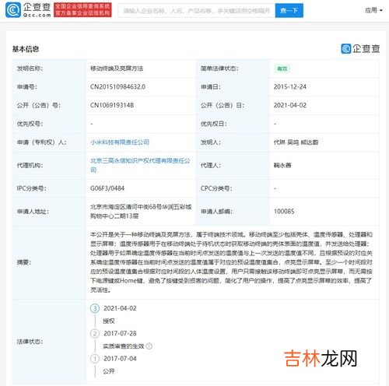The height and width of the screenshot is (386, 389).
Task: Select publication date 2021-04-02 in table
Action: 290,105
